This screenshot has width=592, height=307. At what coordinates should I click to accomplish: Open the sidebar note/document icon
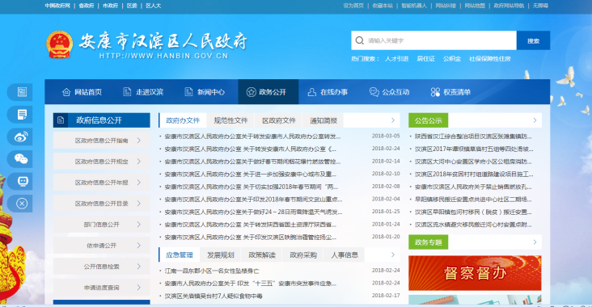point(22,114)
